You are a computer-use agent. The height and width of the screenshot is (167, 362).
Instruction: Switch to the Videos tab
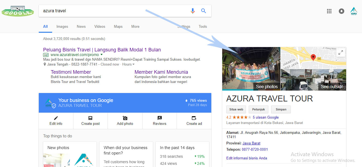coord(100,26)
